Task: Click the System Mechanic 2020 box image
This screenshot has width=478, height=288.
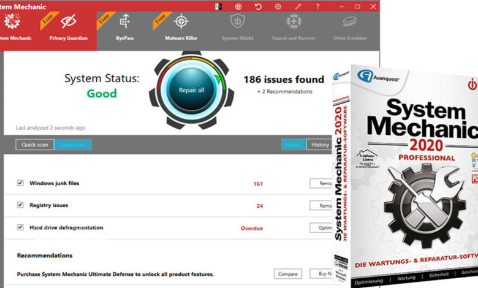Action: click(406, 176)
